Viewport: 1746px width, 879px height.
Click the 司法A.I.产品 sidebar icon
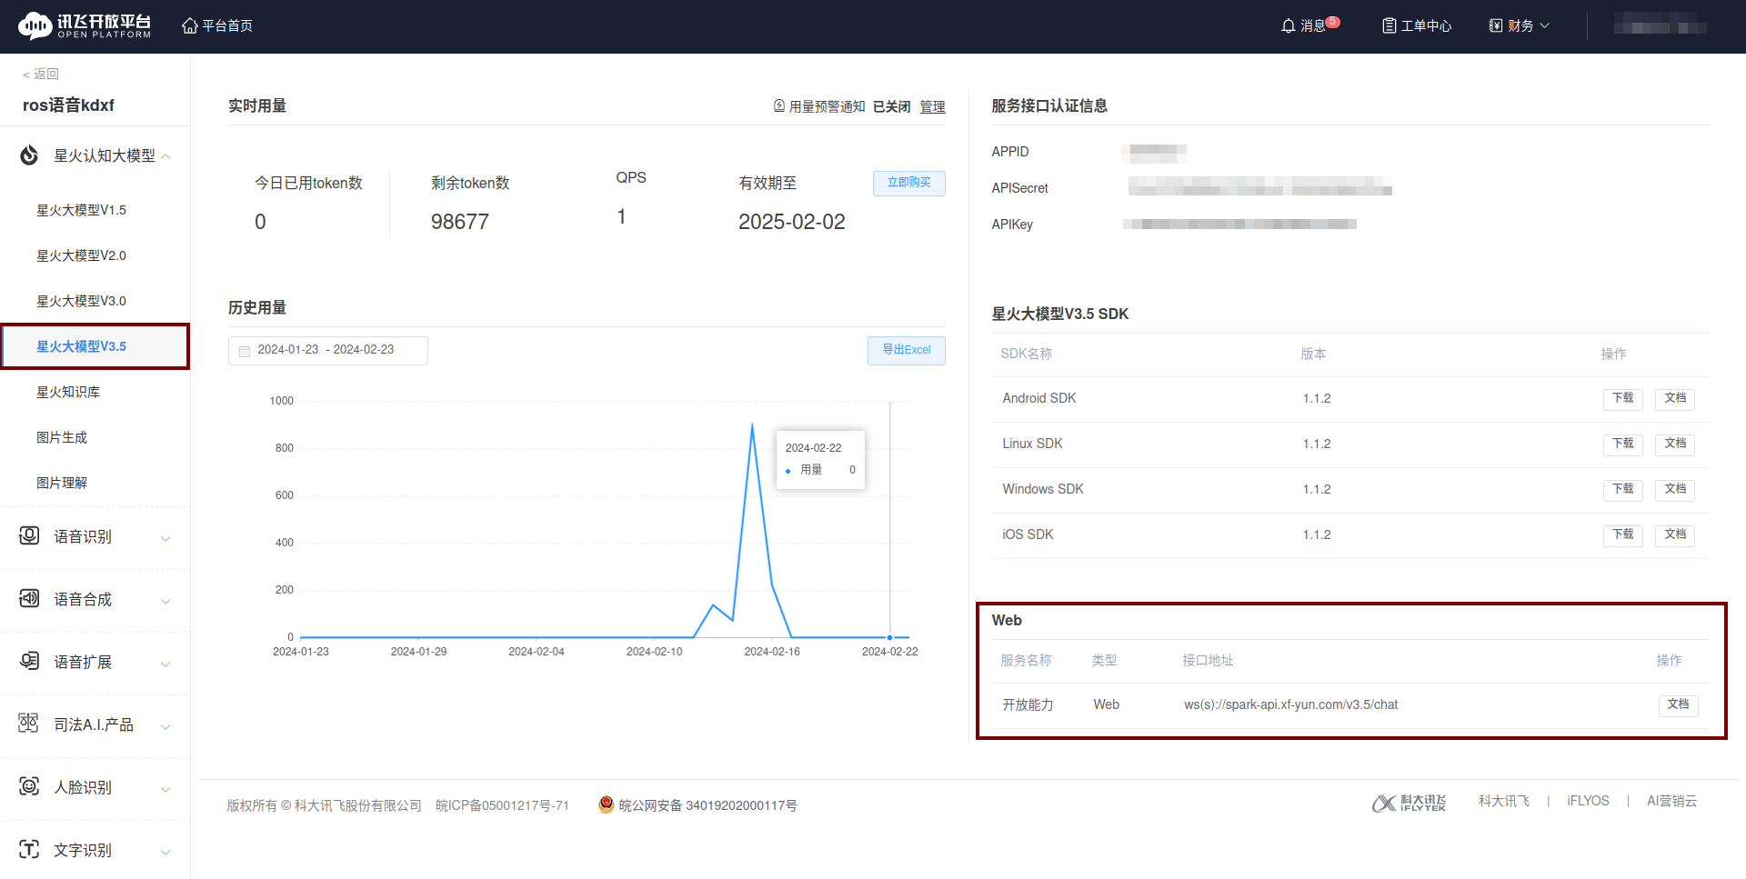pos(29,724)
